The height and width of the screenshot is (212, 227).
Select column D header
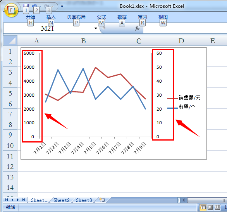pyautogui.click(x=181, y=41)
